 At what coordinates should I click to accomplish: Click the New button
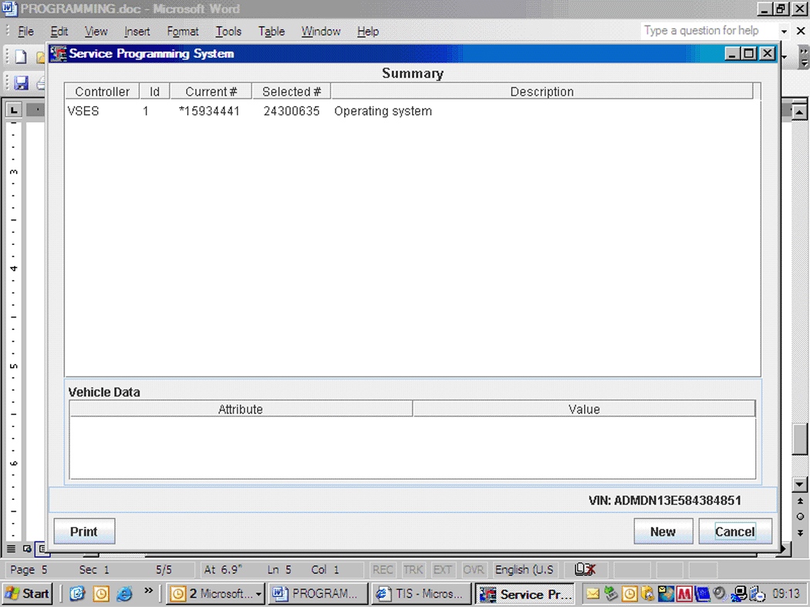point(662,532)
